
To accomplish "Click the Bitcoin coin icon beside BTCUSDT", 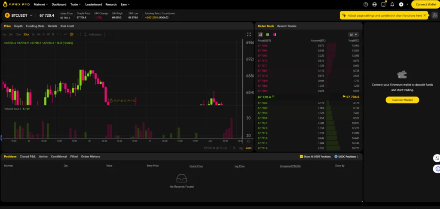I will click(x=7, y=15).
